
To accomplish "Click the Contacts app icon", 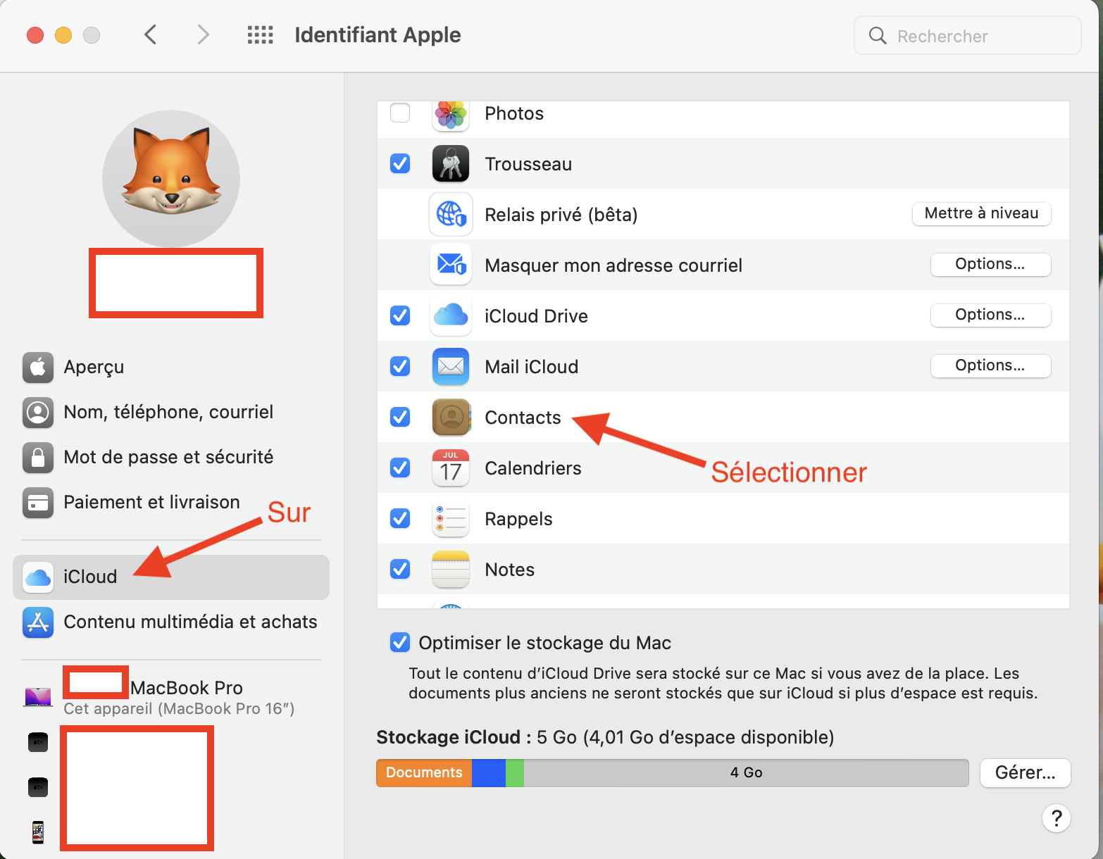I will coord(450,418).
